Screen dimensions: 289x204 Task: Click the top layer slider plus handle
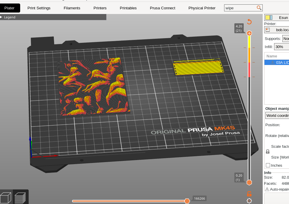coord(249,33)
